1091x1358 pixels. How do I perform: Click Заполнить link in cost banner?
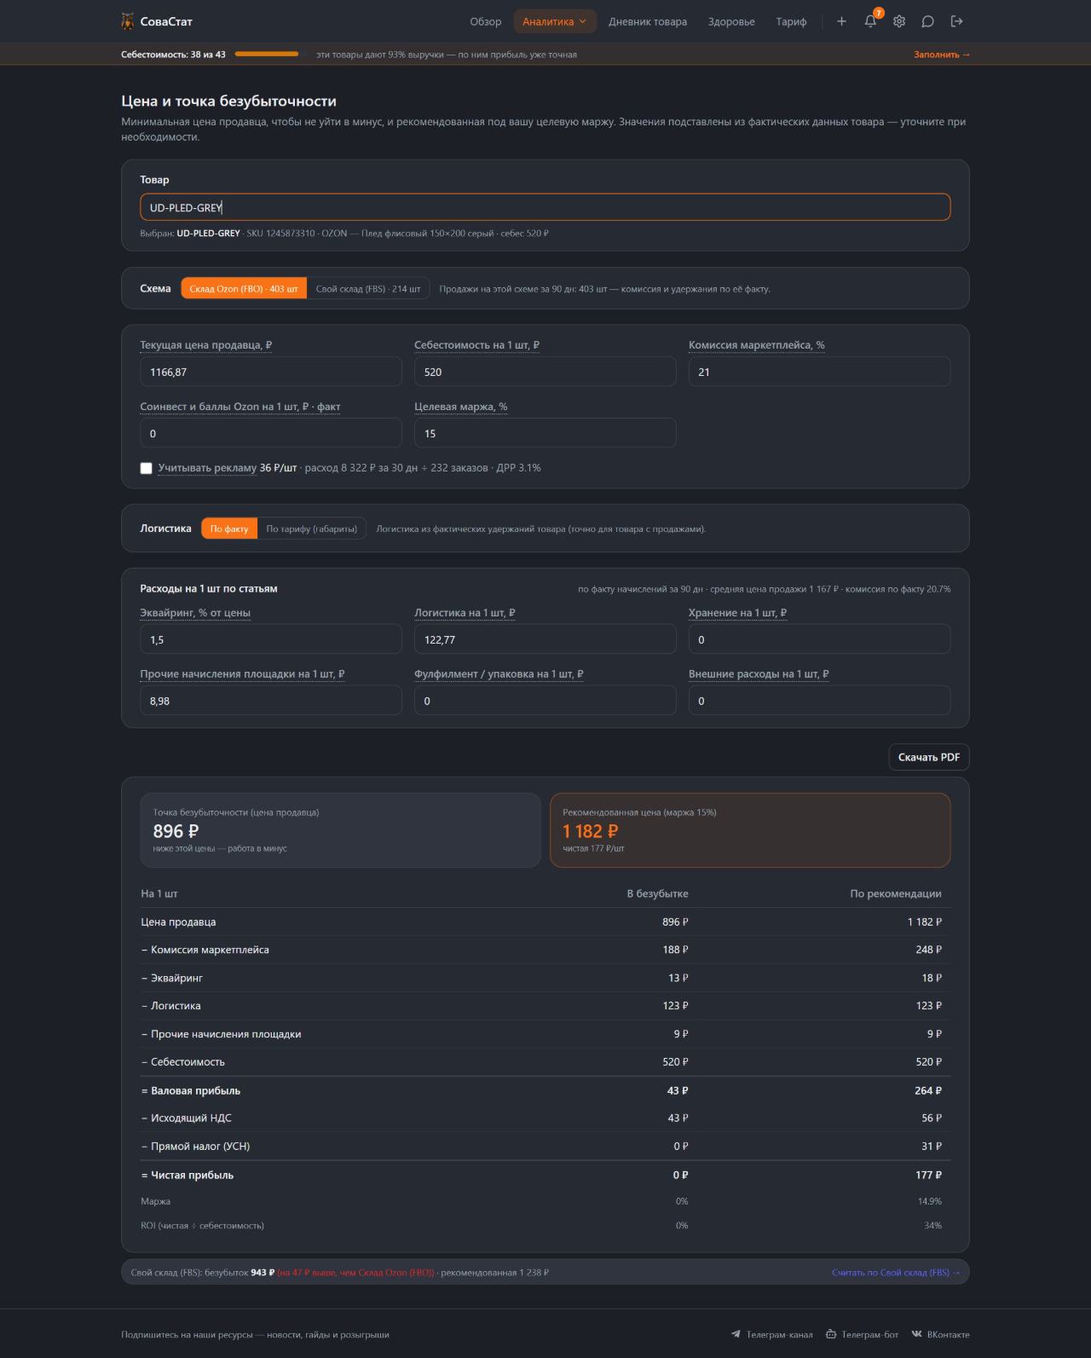tap(942, 55)
